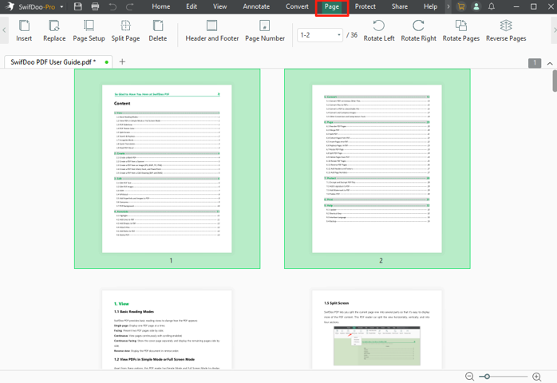Select page 2 thumbnail
Viewport: 557px width, 383px height.
377,169
